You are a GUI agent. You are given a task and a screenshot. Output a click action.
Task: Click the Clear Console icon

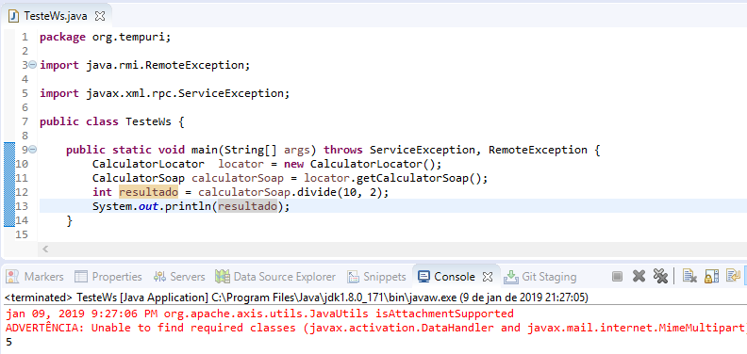[x=689, y=276]
